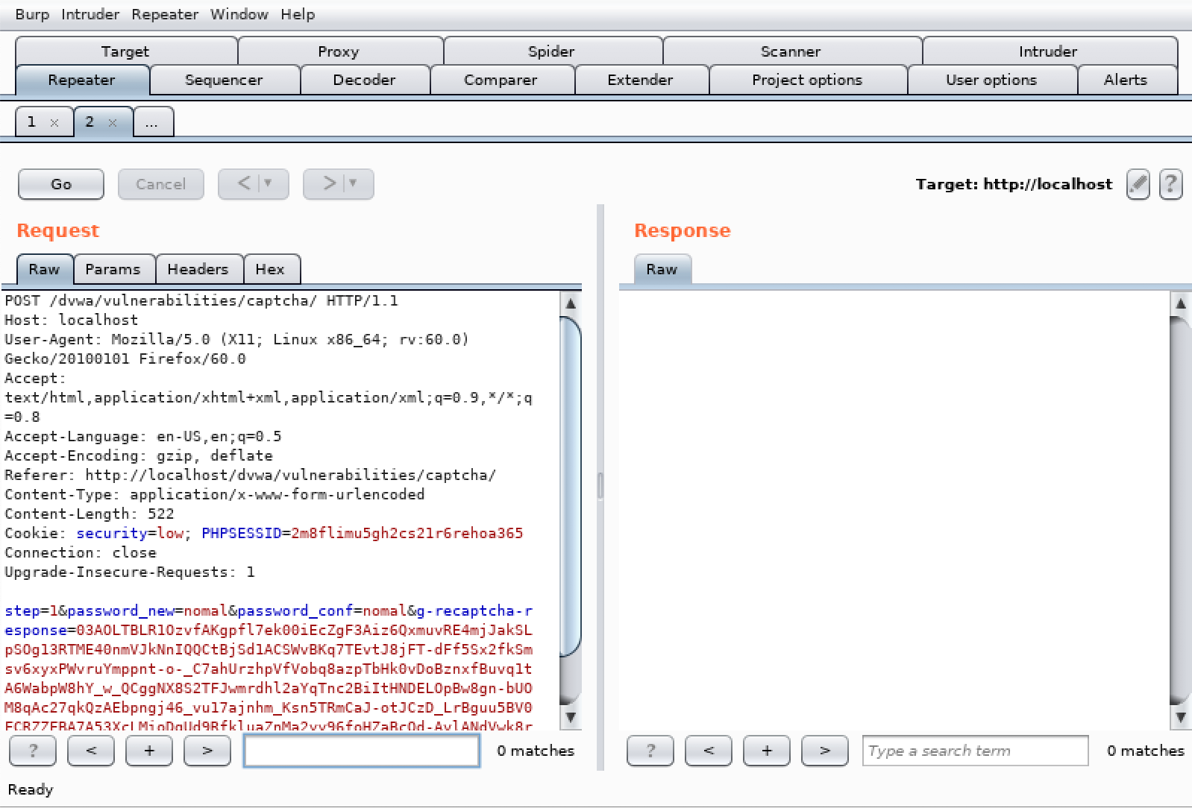Viewport: 1192px width, 808px height.
Task: Switch request view to Hex
Action: click(x=270, y=269)
